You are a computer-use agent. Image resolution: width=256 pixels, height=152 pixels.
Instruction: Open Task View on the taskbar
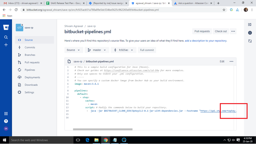click(78, 140)
